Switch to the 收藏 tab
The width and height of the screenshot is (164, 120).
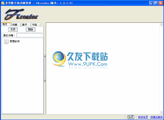click(x=16, y=24)
